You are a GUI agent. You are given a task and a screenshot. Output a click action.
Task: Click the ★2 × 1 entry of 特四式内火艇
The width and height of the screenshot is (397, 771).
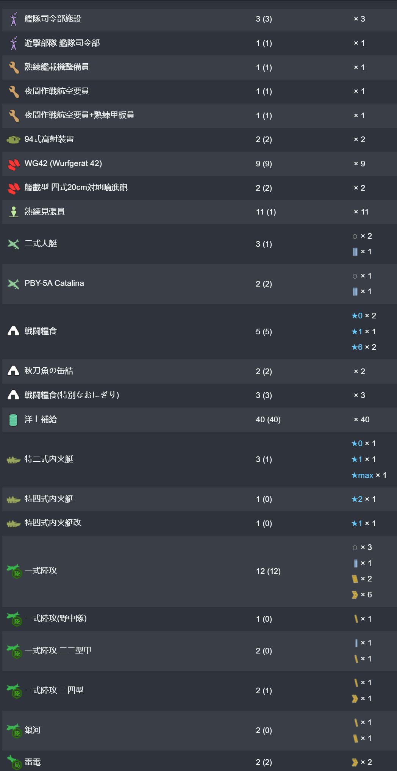[364, 499]
